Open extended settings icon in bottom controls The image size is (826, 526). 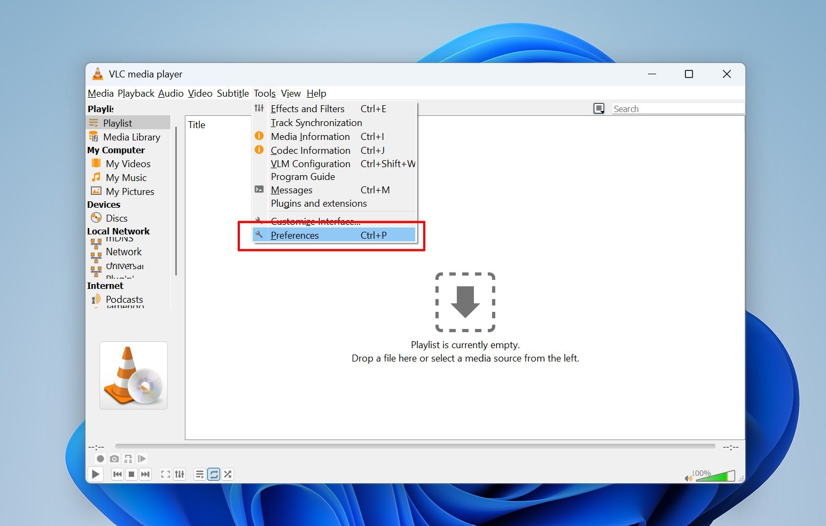[180, 474]
